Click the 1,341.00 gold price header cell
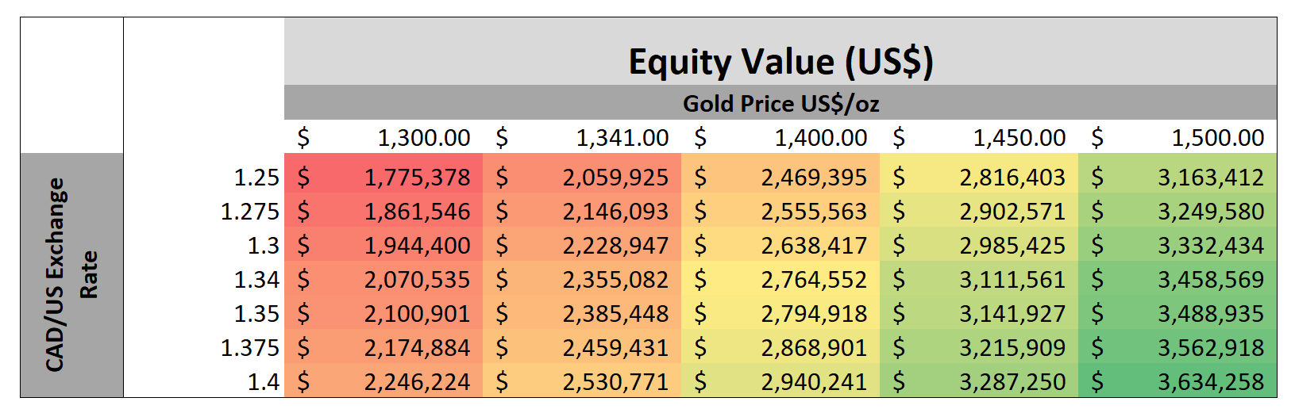Image resolution: width=1295 pixels, height=413 pixels. (x=622, y=138)
